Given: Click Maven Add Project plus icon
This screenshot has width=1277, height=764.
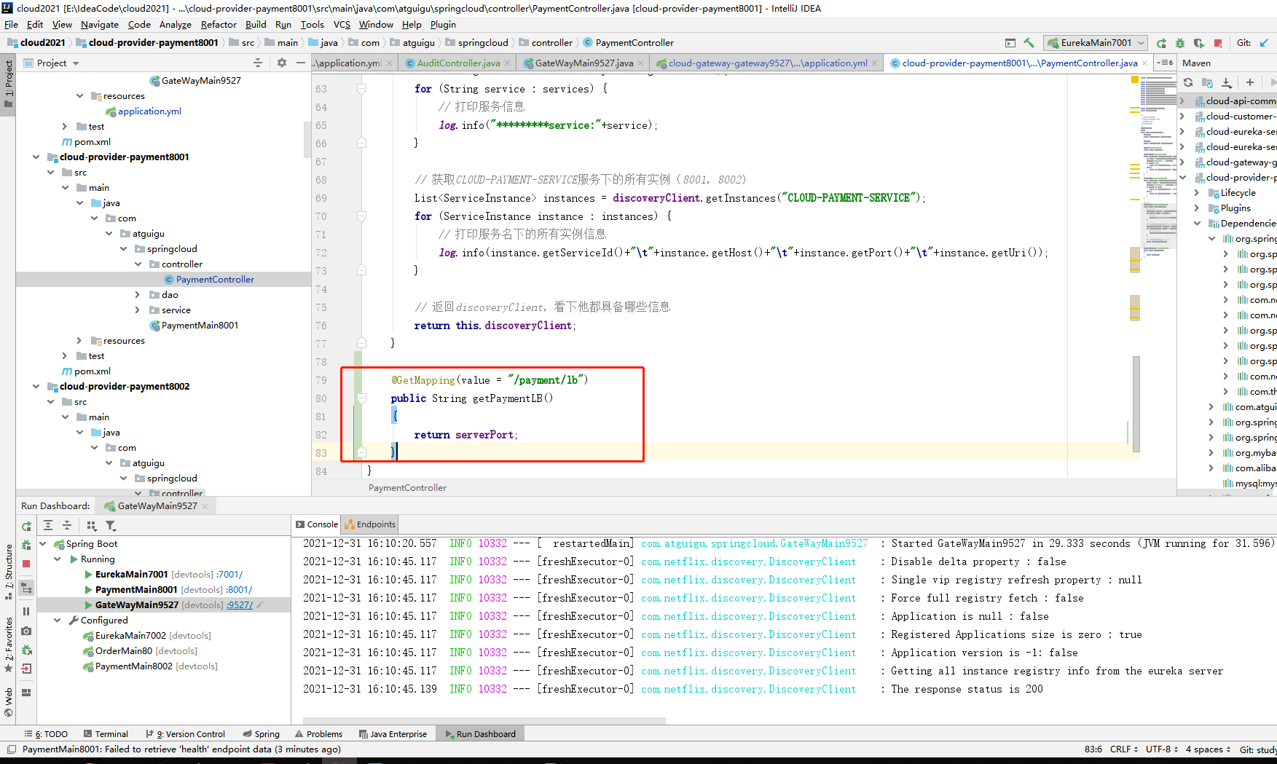Looking at the screenshot, I should click(1250, 82).
